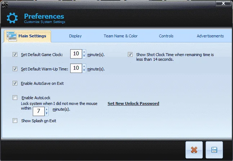Switch to the Main Settings tab
The height and width of the screenshot is (161, 233).
pos(28,36)
